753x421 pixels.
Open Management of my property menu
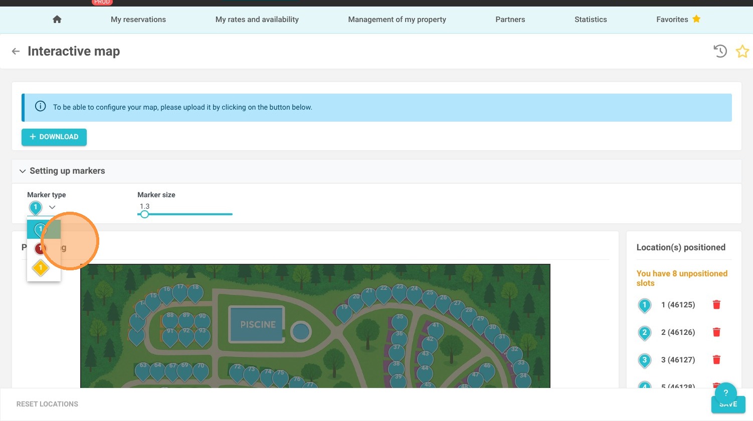click(397, 20)
